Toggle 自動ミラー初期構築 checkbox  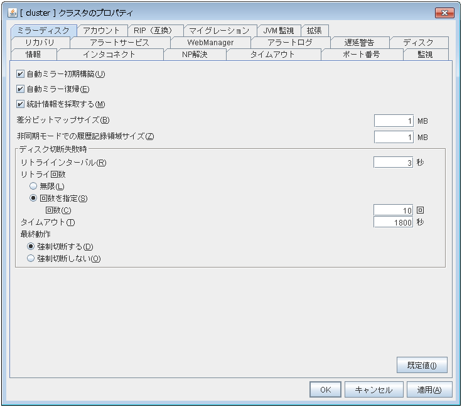click(20, 74)
